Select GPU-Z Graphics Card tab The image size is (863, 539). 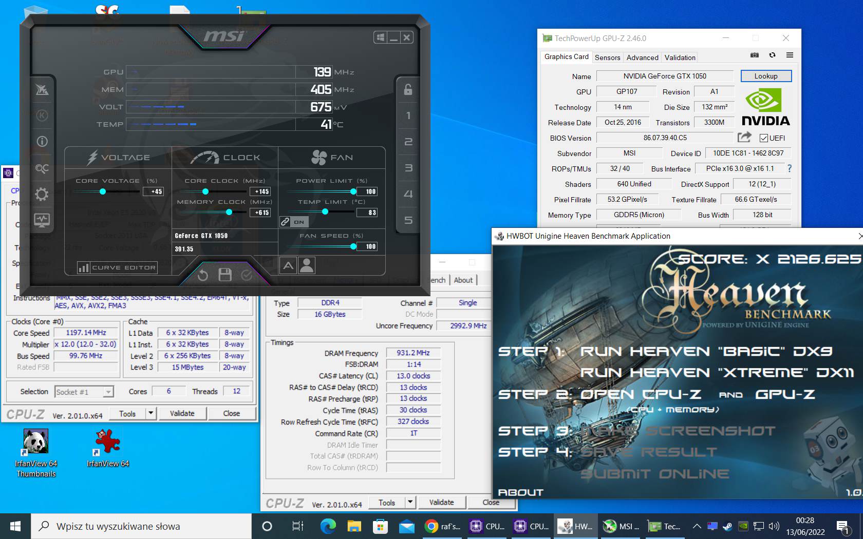coord(566,57)
